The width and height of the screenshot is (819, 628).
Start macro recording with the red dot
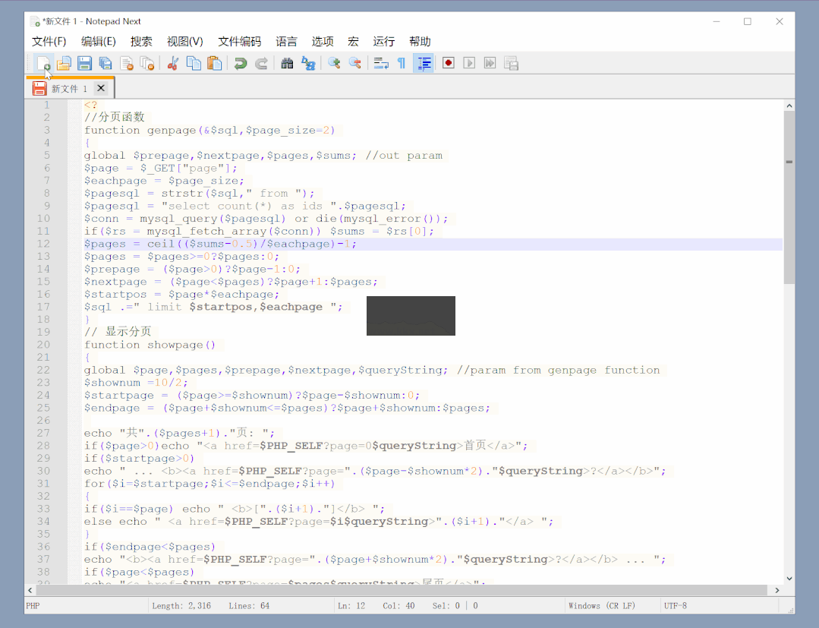pos(449,64)
